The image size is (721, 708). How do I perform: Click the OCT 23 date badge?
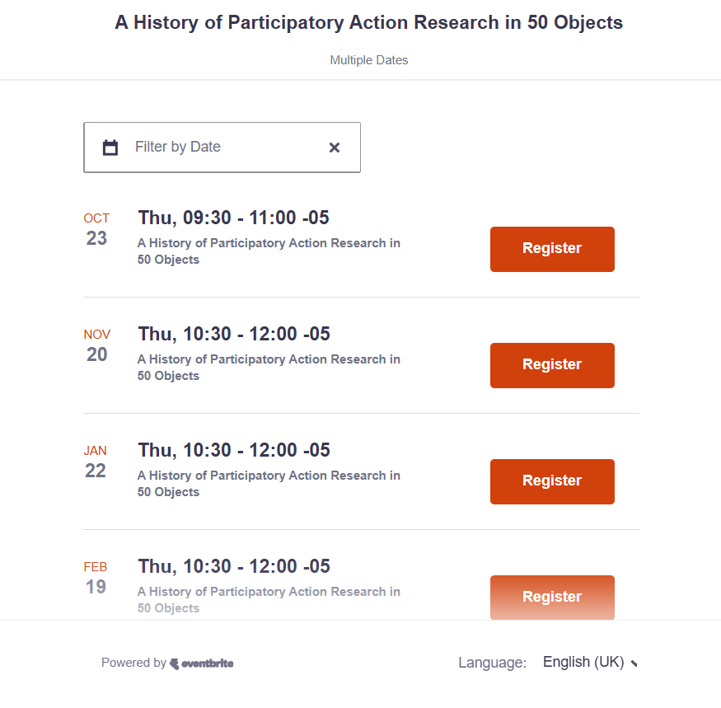pos(96,230)
